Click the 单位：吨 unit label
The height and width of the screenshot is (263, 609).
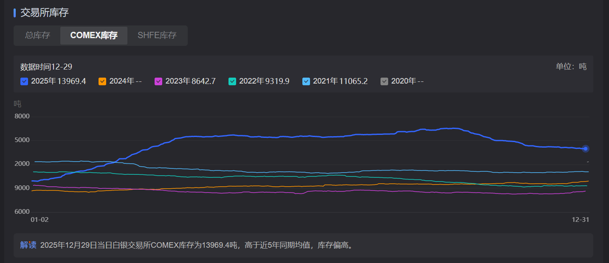(571, 67)
